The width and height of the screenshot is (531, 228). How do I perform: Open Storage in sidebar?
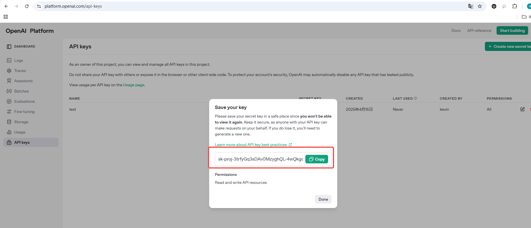[21, 122]
